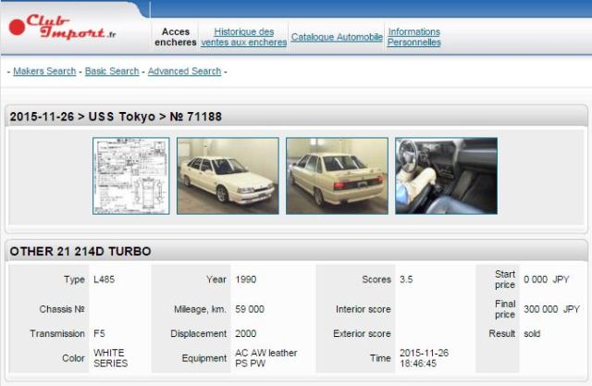Open the Advanced Search link
This screenshot has height=386, width=592.
[x=184, y=71]
